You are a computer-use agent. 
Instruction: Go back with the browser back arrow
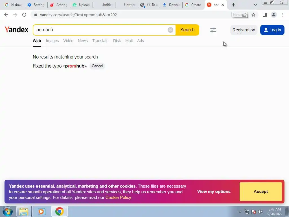[6, 15]
